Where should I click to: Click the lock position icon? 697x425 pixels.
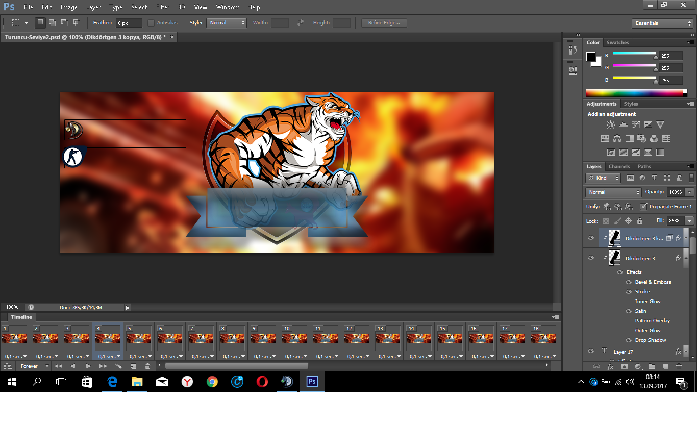(629, 221)
